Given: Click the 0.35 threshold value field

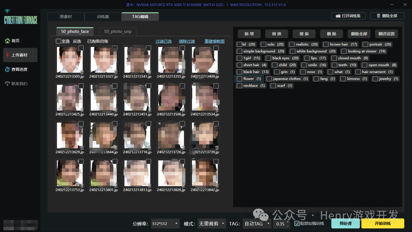Looking at the screenshot, I should click(280, 224).
